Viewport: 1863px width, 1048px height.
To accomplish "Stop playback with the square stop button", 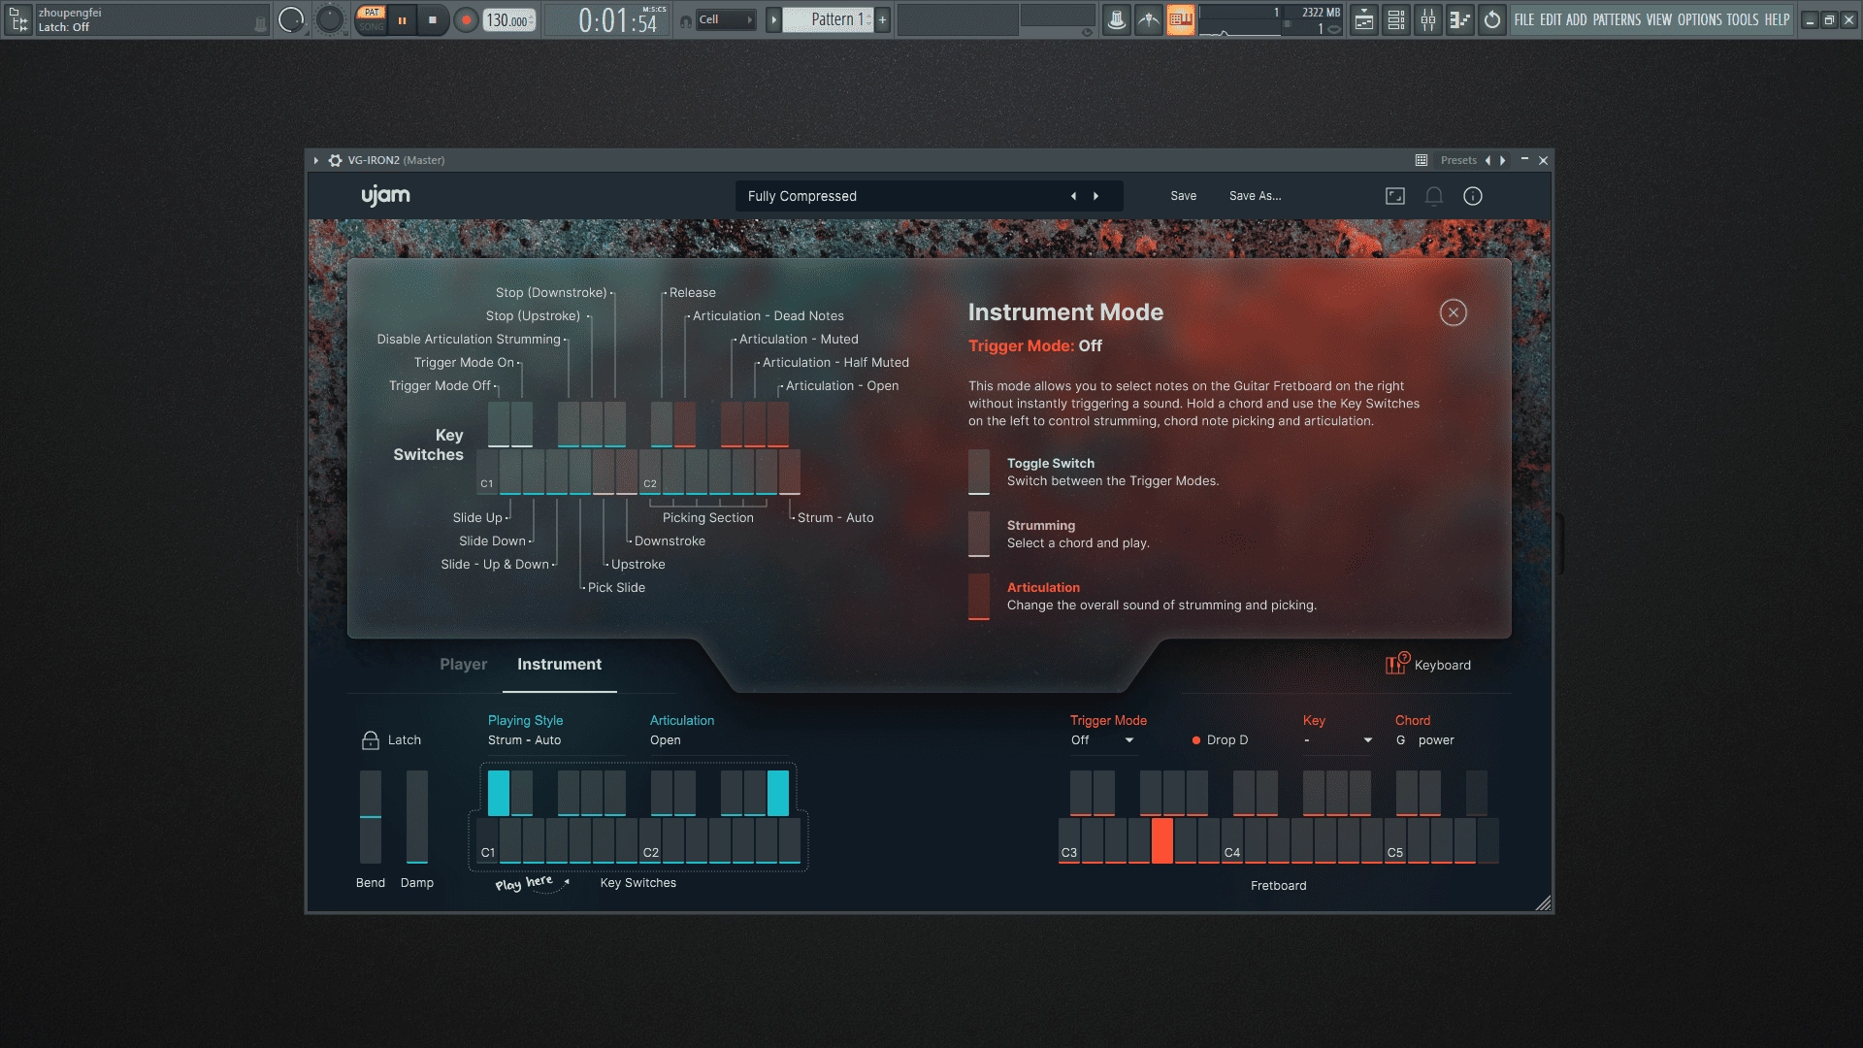I will (x=433, y=19).
